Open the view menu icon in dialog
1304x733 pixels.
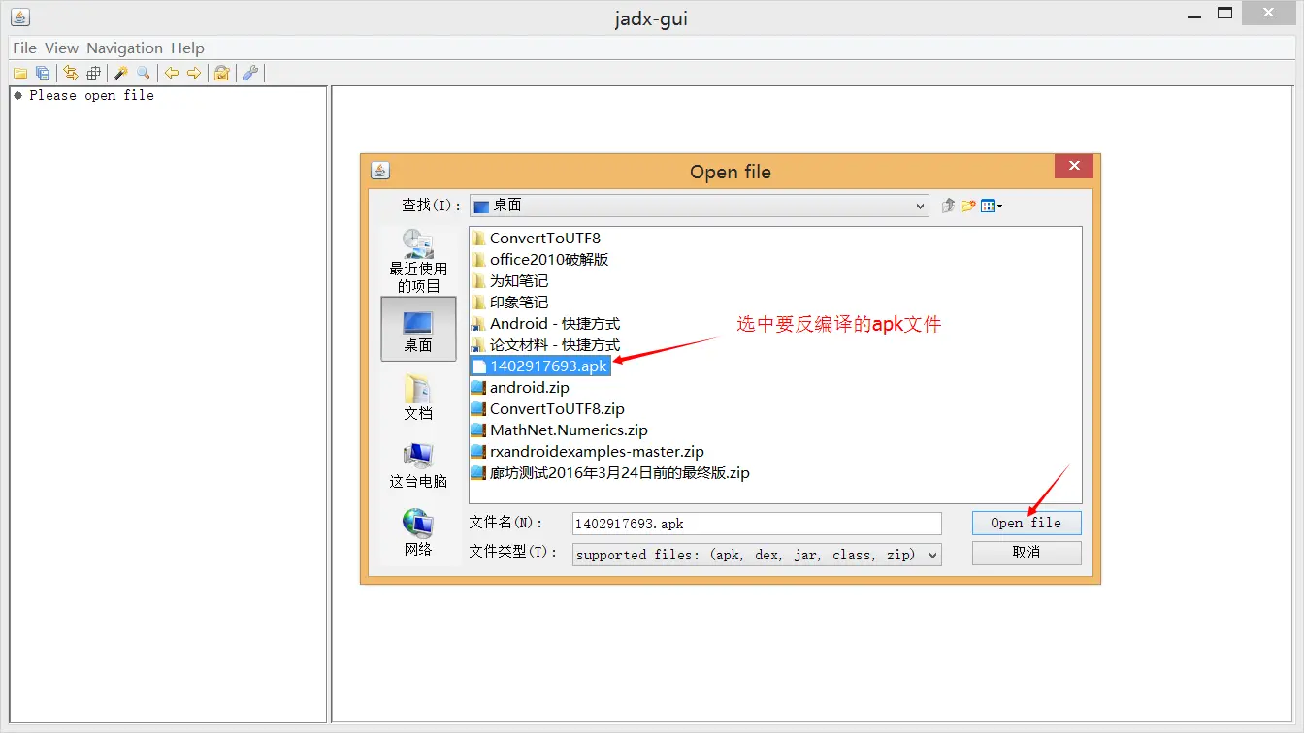pyautogui.click(x=992, y=206)
